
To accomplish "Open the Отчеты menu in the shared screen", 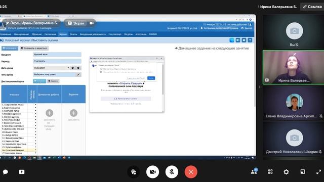I will pos(73,34).
